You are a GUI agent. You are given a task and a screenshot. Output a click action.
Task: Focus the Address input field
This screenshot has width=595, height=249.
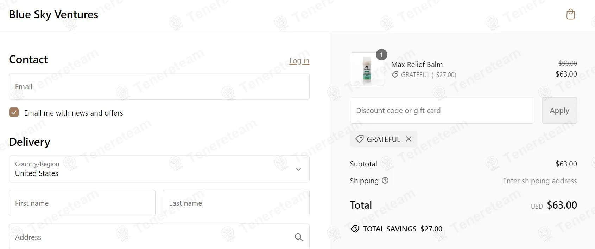coord(151,237)
